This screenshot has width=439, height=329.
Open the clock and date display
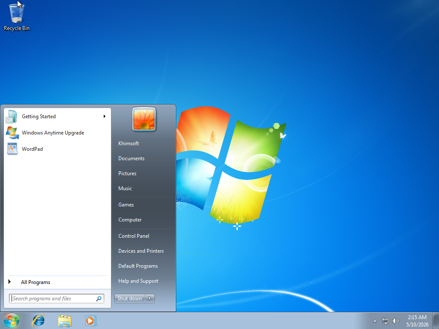[417, 321]
